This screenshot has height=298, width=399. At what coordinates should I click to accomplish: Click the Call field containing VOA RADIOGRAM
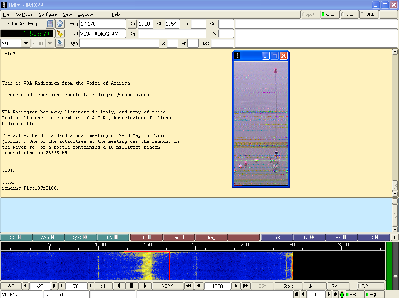click(102, 34)
